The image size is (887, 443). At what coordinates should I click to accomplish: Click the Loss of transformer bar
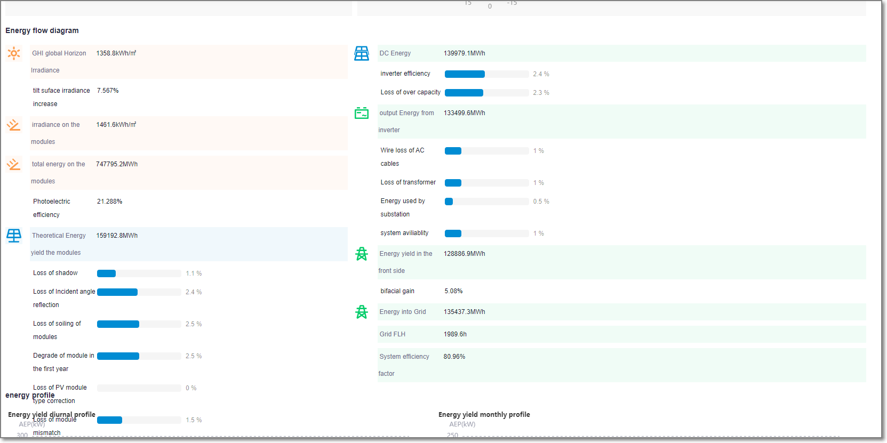487,183
